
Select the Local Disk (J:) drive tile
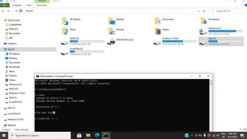pos(82,52)
